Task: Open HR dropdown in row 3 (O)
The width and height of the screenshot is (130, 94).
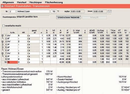Action: tap(28, 41)
